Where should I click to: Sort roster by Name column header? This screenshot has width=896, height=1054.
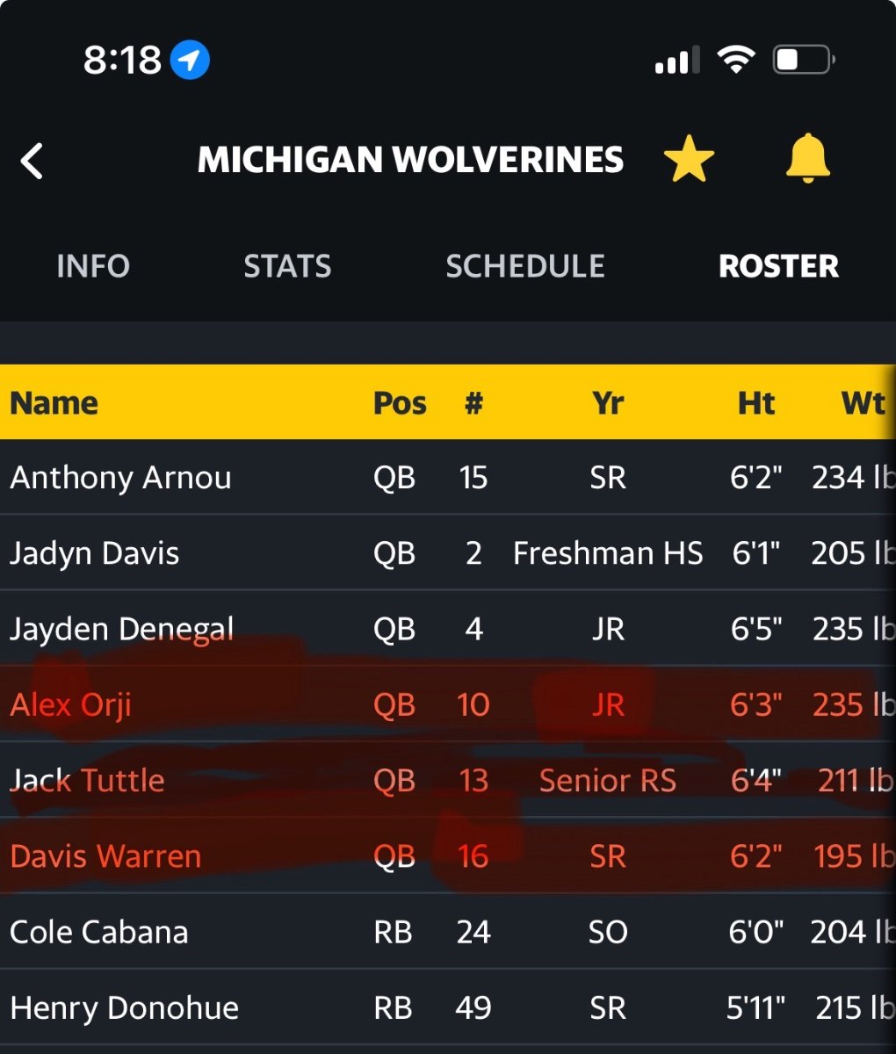pos(54,403)
